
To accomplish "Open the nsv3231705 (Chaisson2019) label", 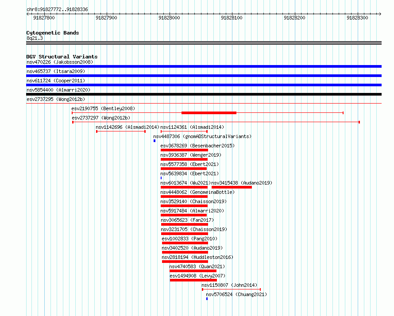I will [x=194, y=229].
